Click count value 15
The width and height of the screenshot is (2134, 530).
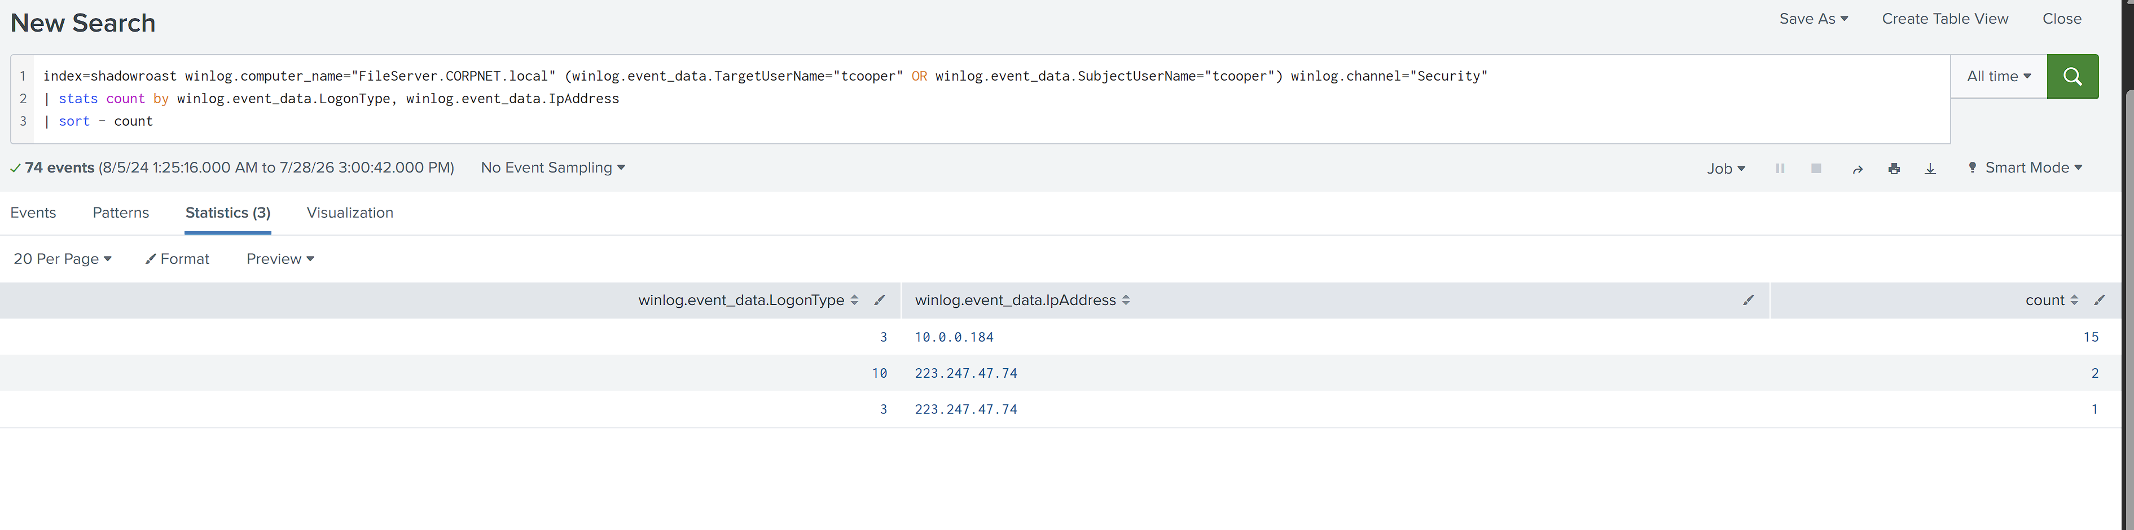pos(2091,337)
